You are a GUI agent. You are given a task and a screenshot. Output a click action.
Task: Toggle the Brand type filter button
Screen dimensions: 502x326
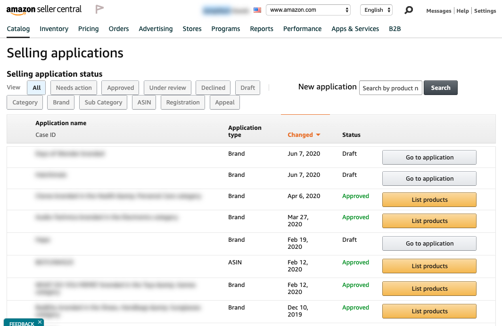pyautogui.click(x=61, y=103)
